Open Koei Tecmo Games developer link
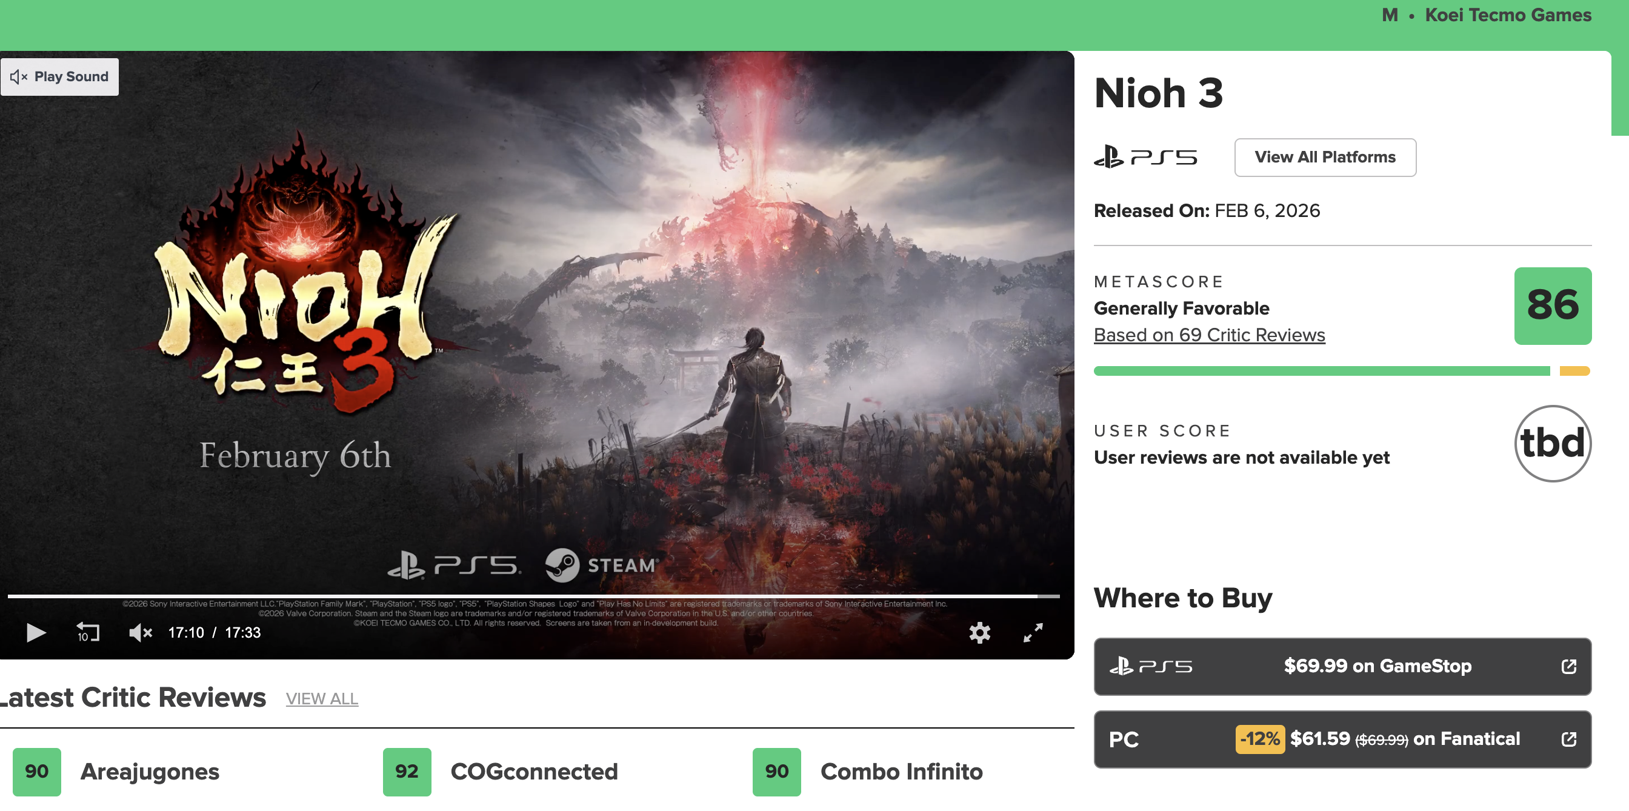Image resolution: width=1629 pixels, height=811 pixels. [1508, 15]
